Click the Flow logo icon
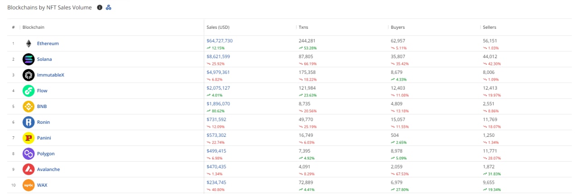This screenshot has width=579, height=194. pyautogui.click(x=28, y=91)
